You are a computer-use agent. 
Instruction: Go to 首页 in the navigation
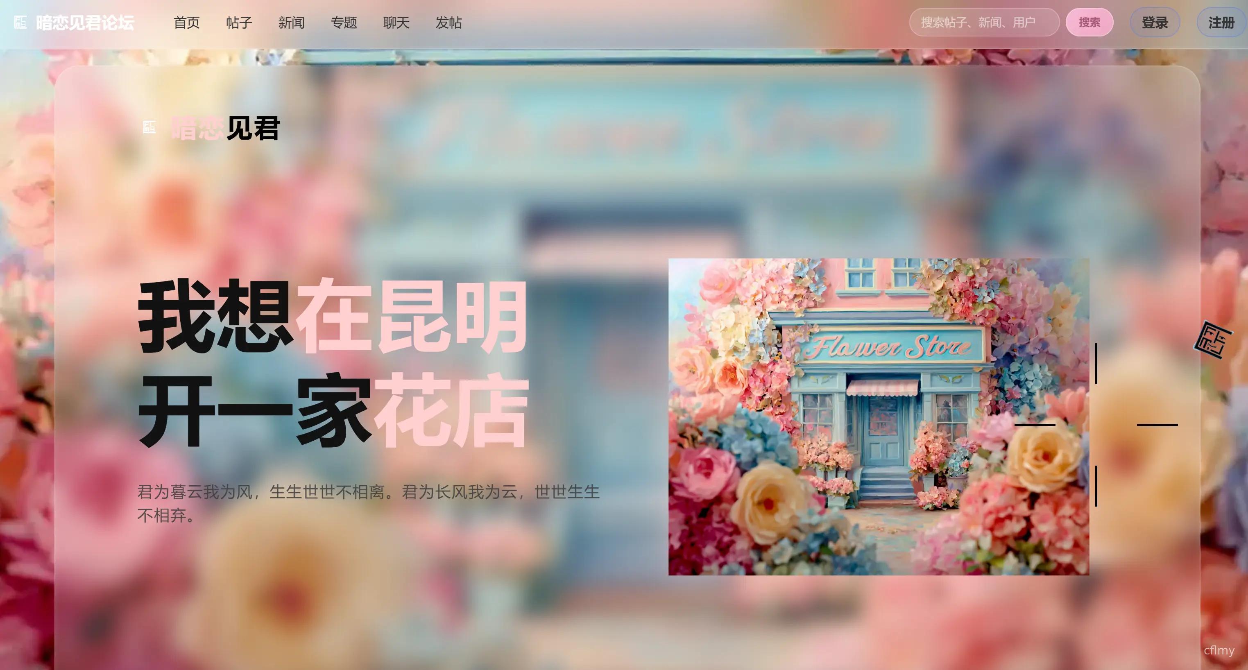[186, 23]
